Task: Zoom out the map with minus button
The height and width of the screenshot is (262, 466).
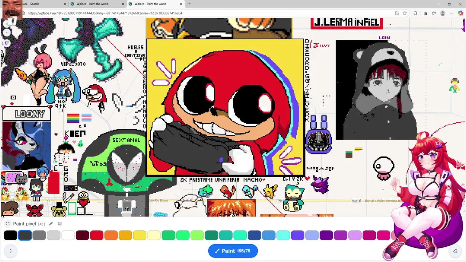Action: coord(7,33)
